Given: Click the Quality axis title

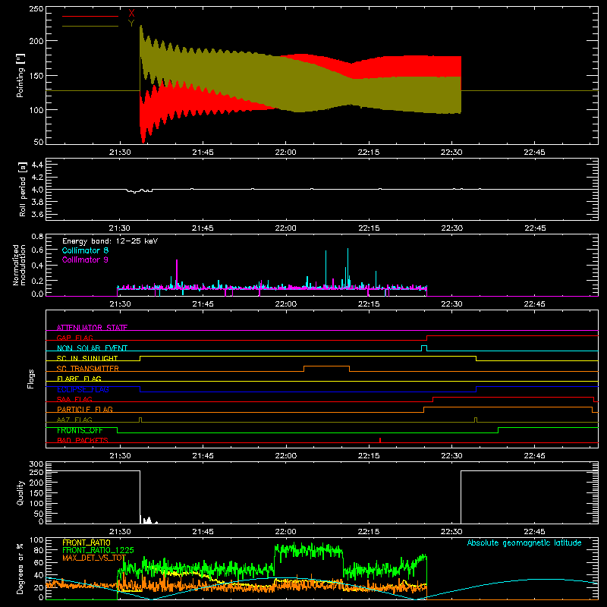Looking at the screenshot, I should 20,492.
